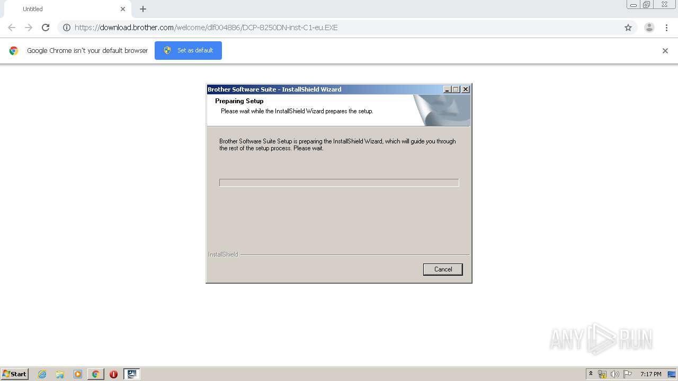Click the browser forward arrow
Image resolution: width=678 pixels, height=381 pixels.
[x=29, y=28]
